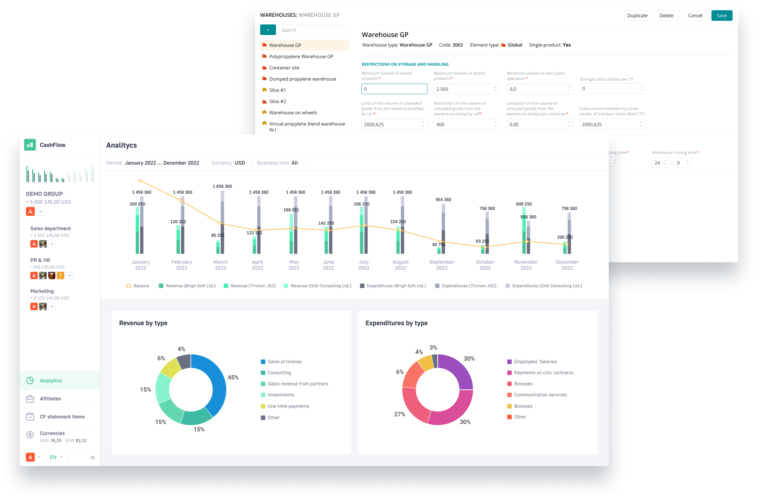This screenshot has width=758, height=499.
Task: Click the Save button
Action: pos(722,16)
